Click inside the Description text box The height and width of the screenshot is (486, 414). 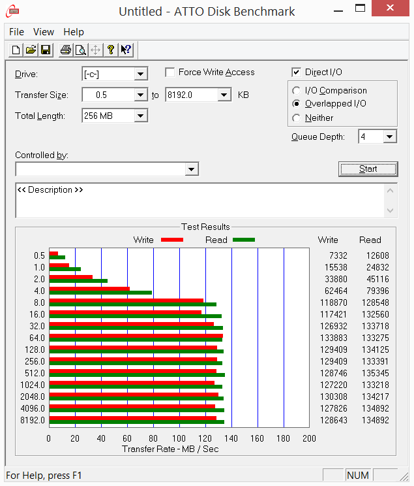tap(200, 201)
